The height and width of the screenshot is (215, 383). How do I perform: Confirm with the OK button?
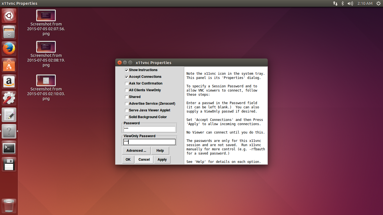(128, 160)
